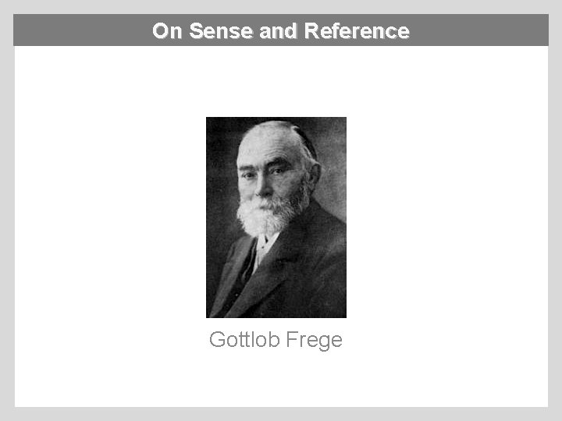This screenshot has width=562, height=421.
Task: Click the "On Sense and Reference" slide title
Action: (280, 31)
